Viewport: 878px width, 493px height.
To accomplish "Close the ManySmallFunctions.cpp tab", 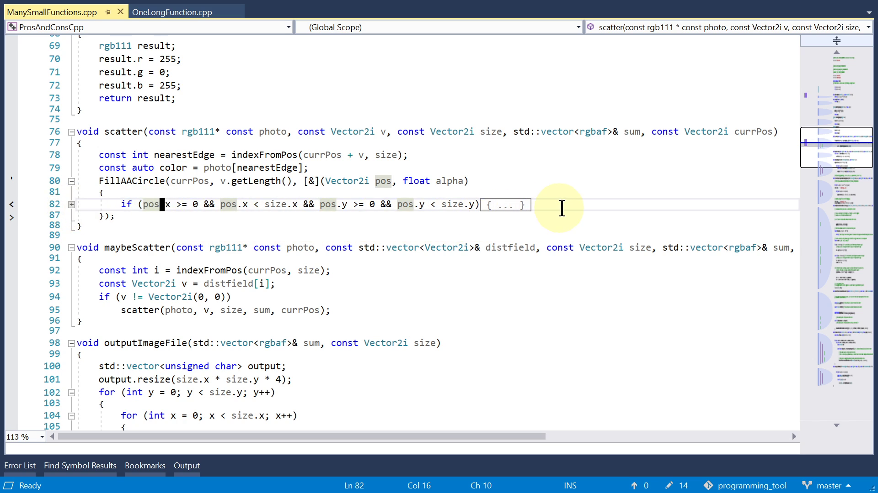I will [120, 12].
